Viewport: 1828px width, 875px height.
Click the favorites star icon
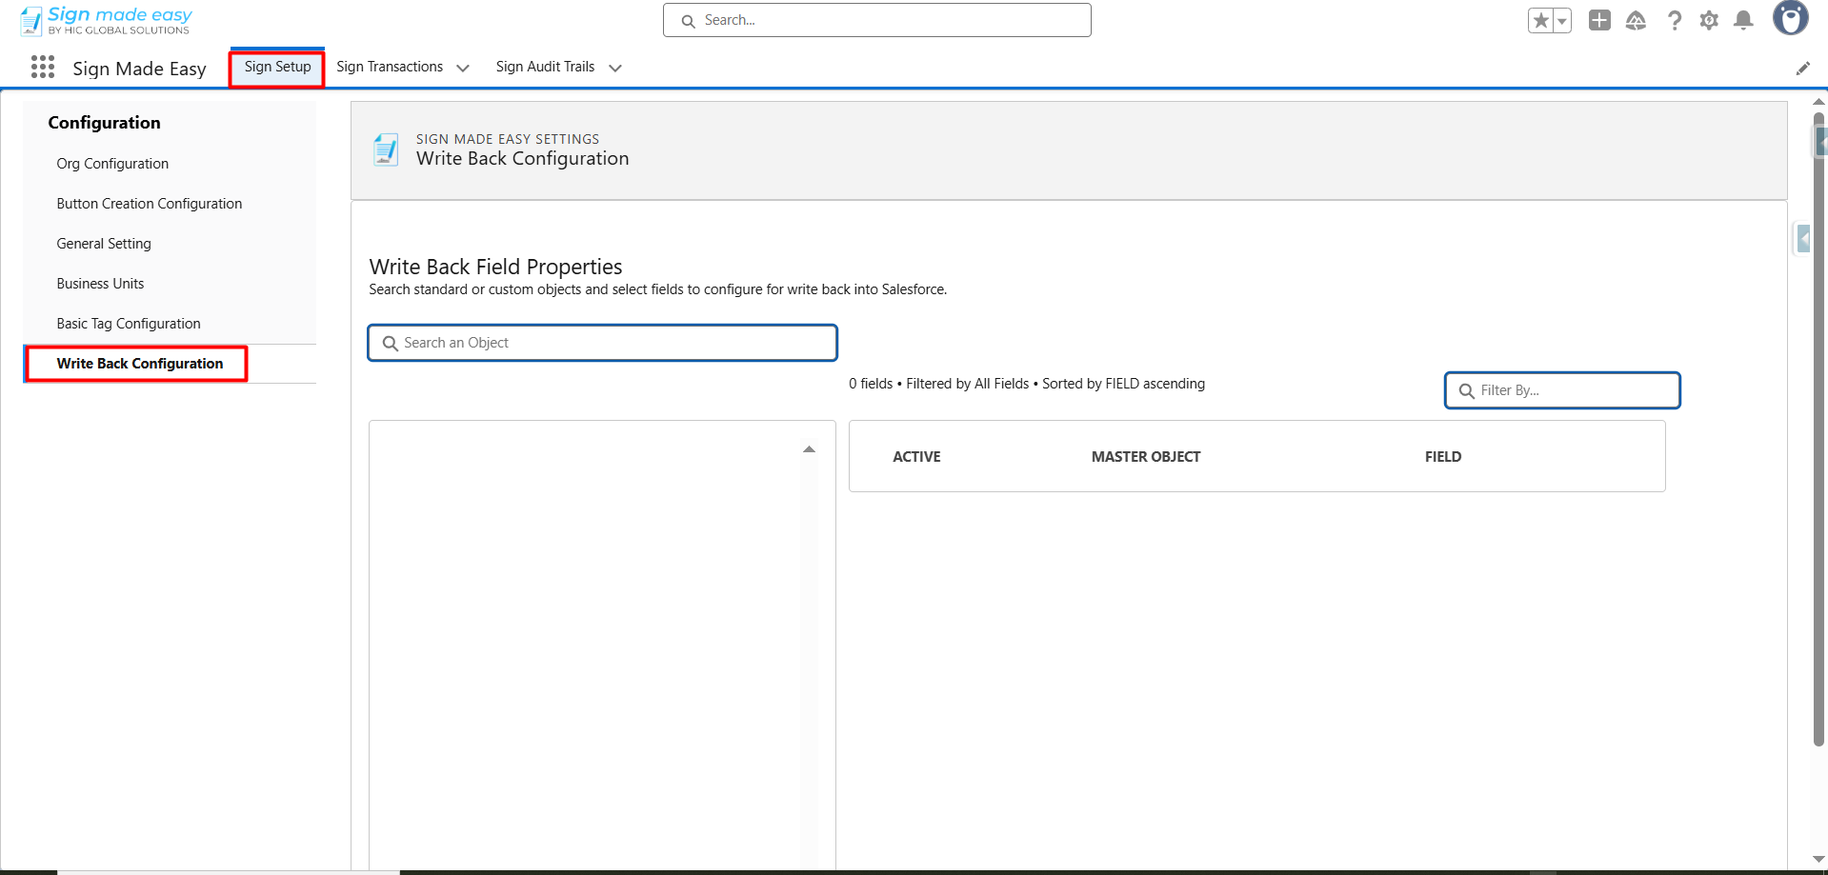coord(1540,20)
